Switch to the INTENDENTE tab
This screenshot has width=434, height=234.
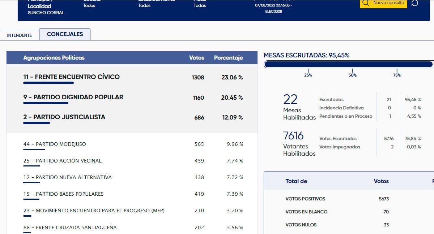click(x=20, y=35)
